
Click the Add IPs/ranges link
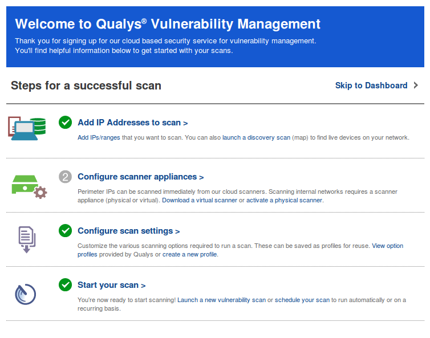point(99,137)
